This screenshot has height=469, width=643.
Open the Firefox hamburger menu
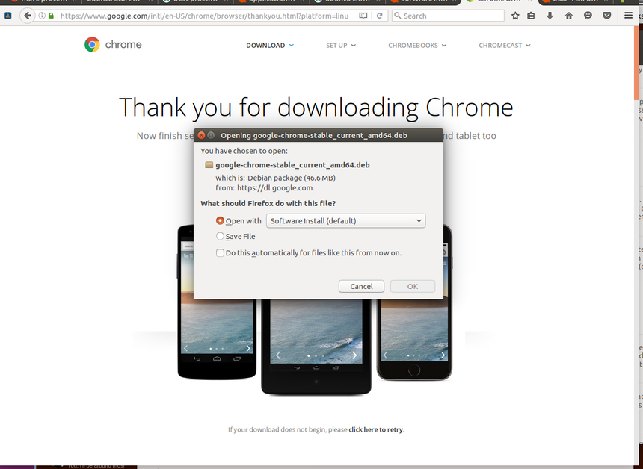628,16
